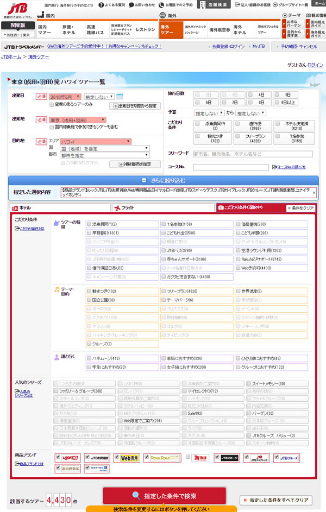Image resolution: width=326 pixels, height=512 pixels.
Task: Click 指定した条件をすべてクリア button
Action: pos(277,500)
